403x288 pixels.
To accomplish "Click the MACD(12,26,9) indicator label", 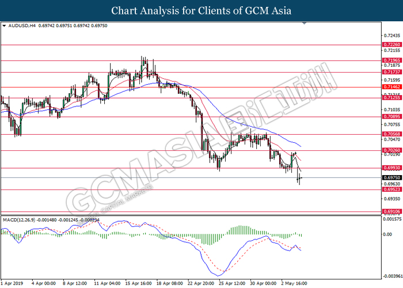I will click(19, 220).
